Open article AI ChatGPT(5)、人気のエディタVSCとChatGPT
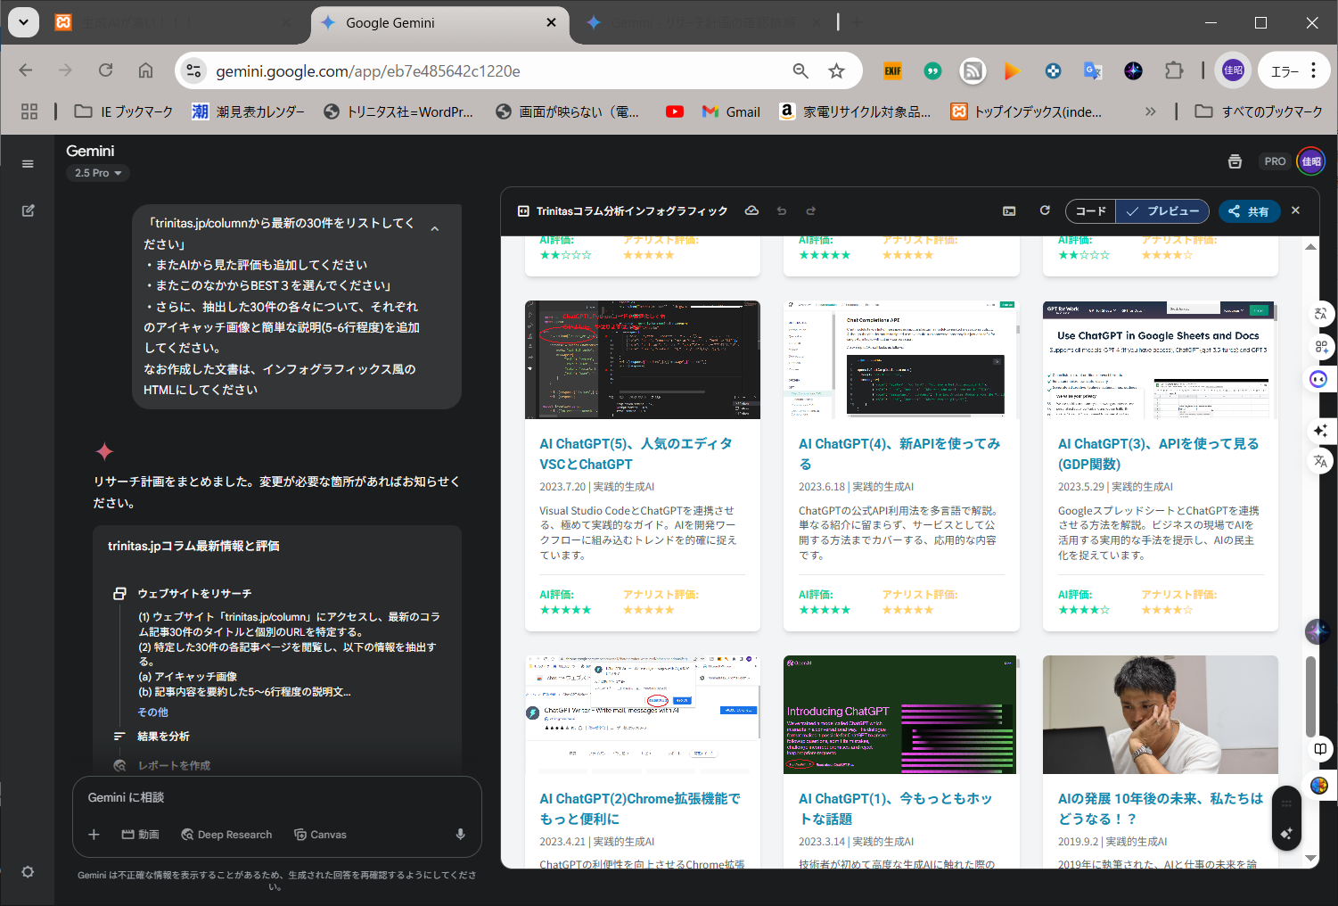This screenshot has width=1338, height=906. [636, 454]
